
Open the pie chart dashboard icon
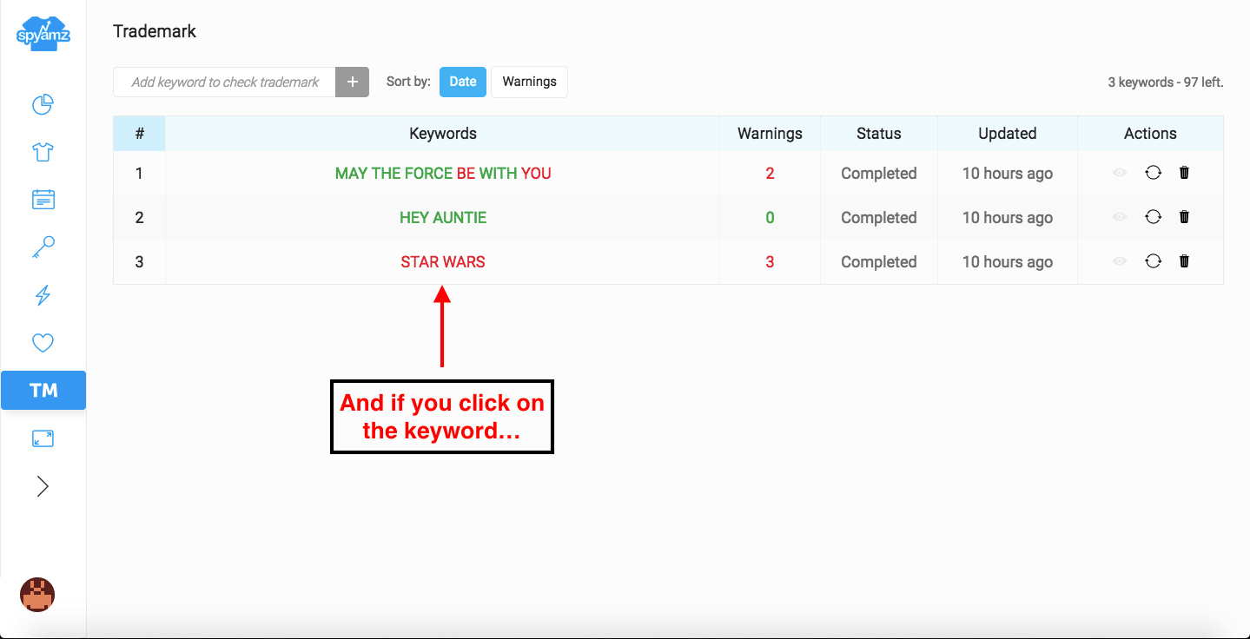(43, 105)
